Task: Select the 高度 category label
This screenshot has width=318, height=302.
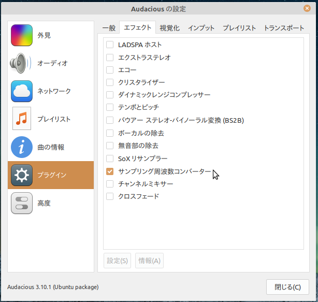Action: click(x=44, y=203)
